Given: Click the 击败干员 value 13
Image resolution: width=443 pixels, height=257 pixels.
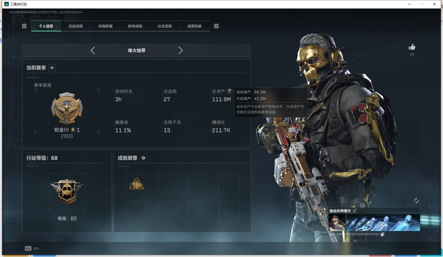Looking at the screenshot, I should (167, 130).
